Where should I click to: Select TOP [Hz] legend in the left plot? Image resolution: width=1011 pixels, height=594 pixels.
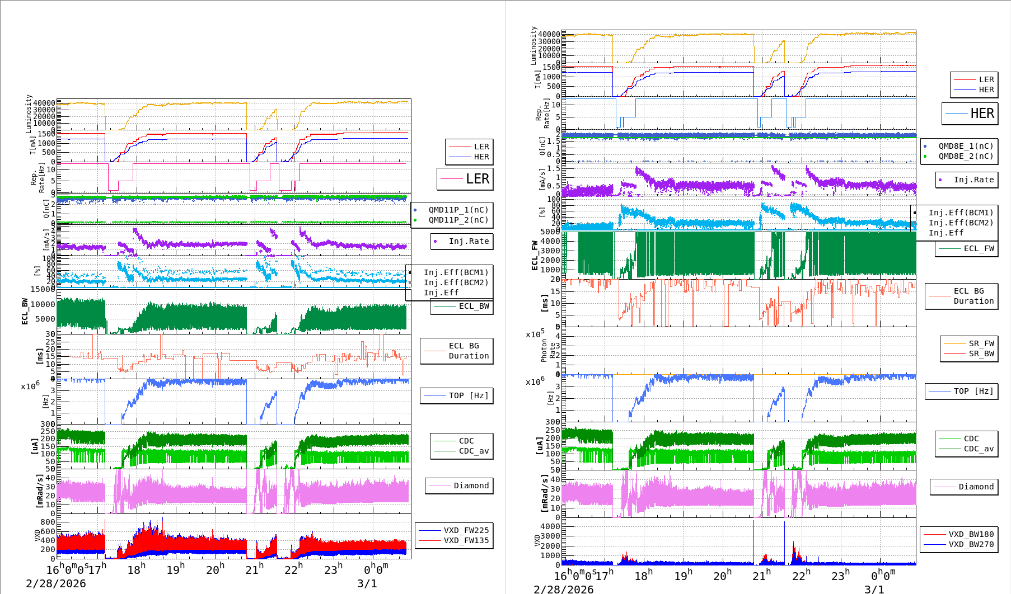click(x=468, y=395)
